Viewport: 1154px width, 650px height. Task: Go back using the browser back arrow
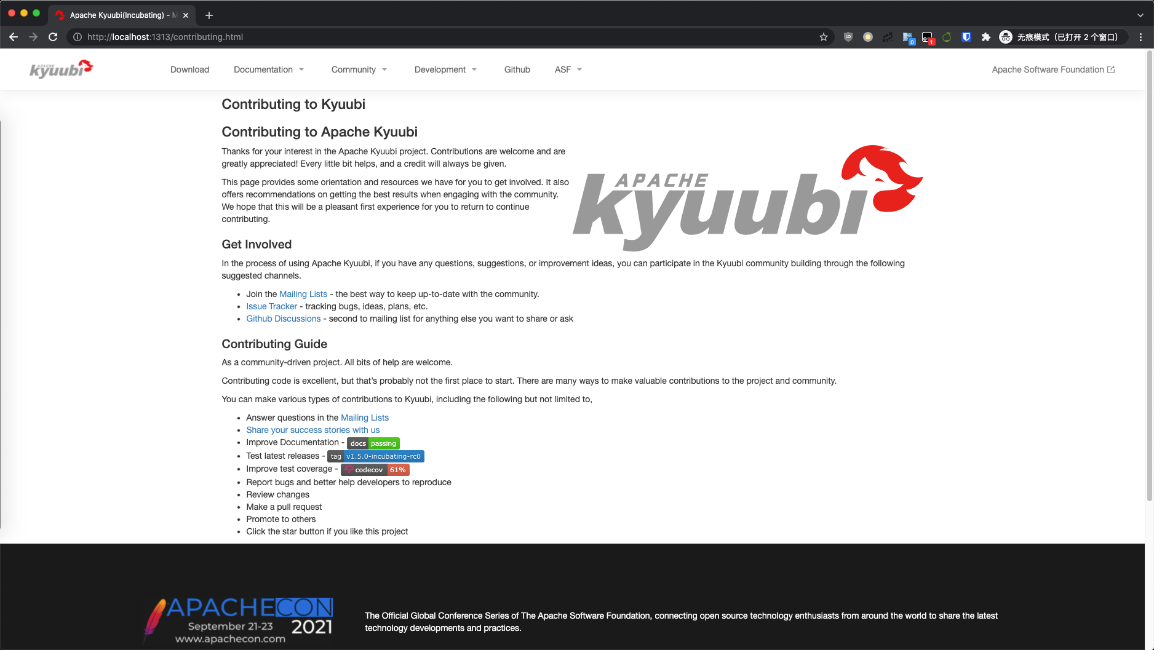click(x=14, y=37)
